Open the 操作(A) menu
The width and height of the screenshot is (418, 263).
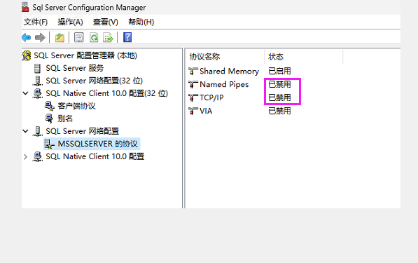(x=70, y=22)
